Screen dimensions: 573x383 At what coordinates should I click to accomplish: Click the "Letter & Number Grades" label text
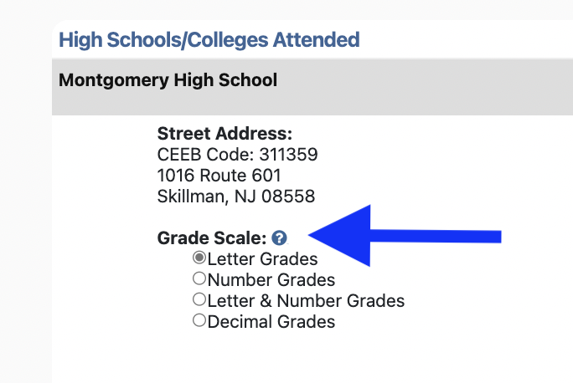[x=306, y=301]
